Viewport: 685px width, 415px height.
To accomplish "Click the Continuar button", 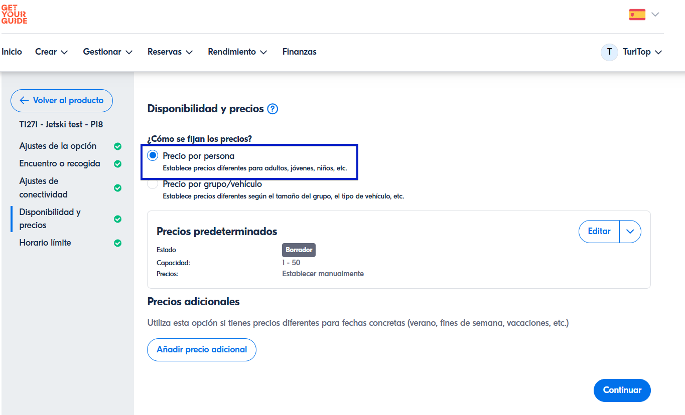I will pos(622,390).
